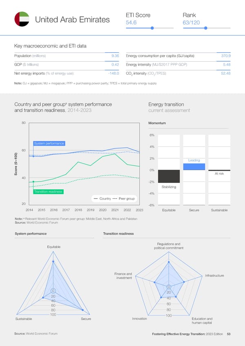The height and width of the screenshot is (346, 245).
Task: Click the Equitable point on the radar chart
Action: (x=53, y=262)
